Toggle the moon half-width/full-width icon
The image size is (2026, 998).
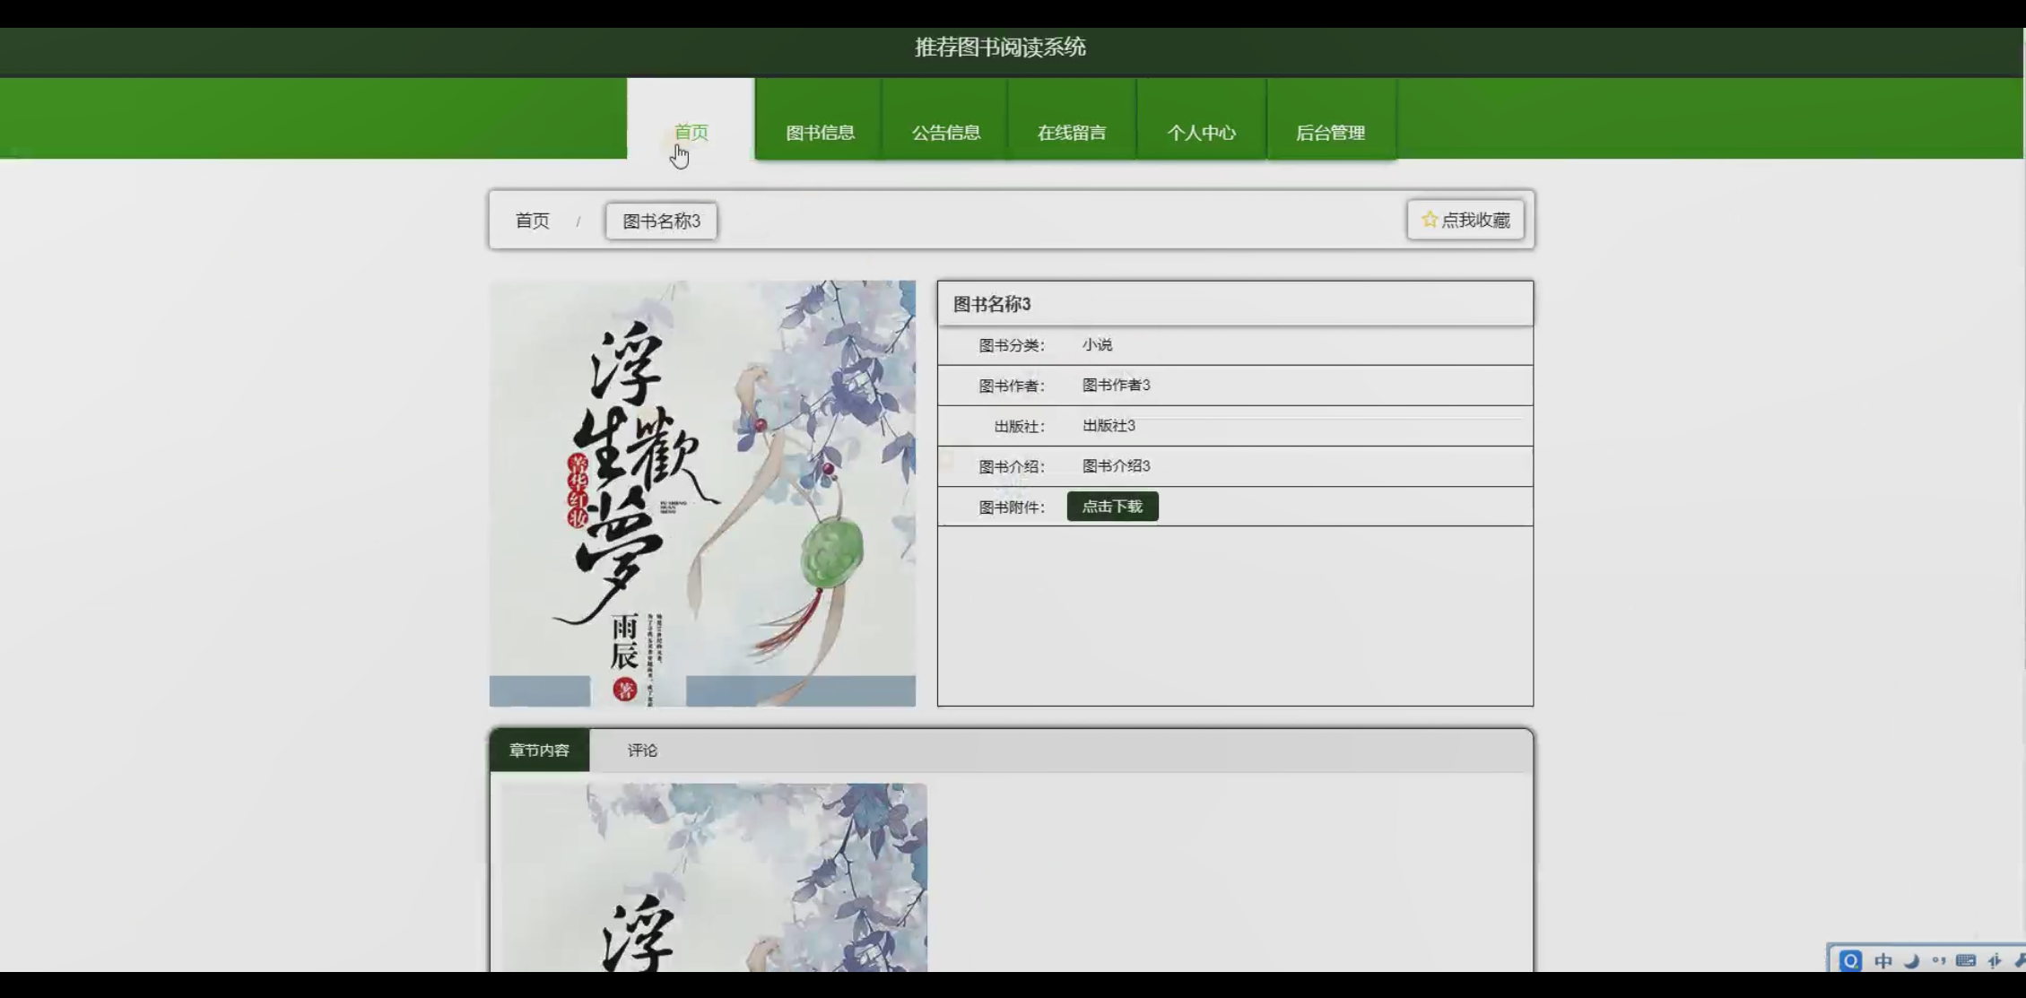coord(1912,960)
